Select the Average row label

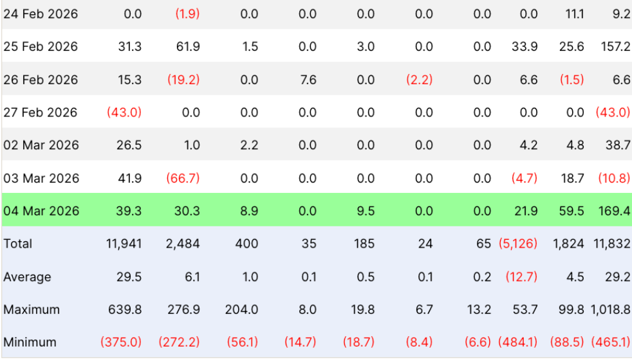pos(26,277)
